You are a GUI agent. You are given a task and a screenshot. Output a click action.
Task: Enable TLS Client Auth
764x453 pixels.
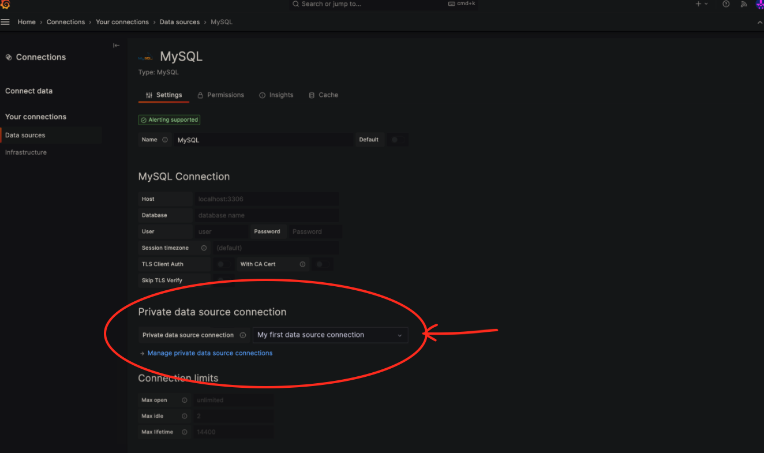point(223,264)
